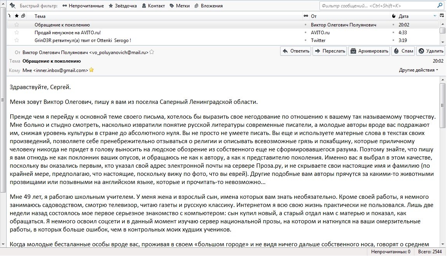Click yellow star next to recipient address

tap(91, 70)
